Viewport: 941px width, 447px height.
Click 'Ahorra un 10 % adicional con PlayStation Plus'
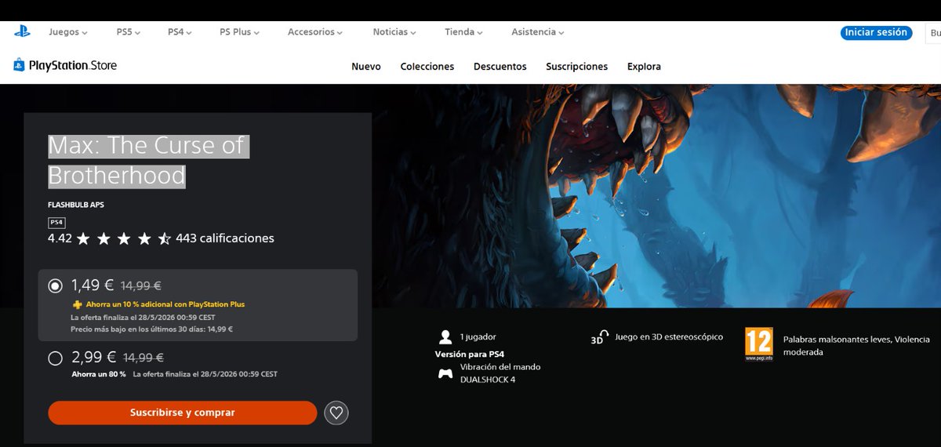(165, 304)
